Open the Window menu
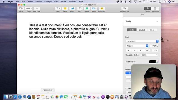 click(72, 1)
